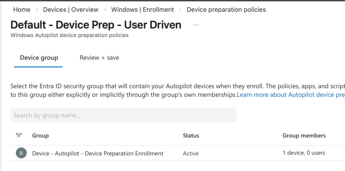Click the group type icon in table header
The image size is (345, 171).
coord(19,135)
